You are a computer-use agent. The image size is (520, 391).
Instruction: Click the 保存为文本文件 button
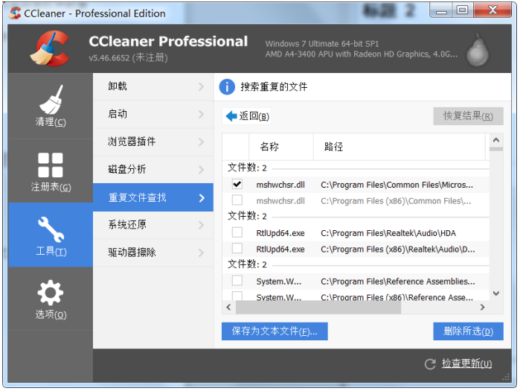pyautogui.click(x=275, y=331)
